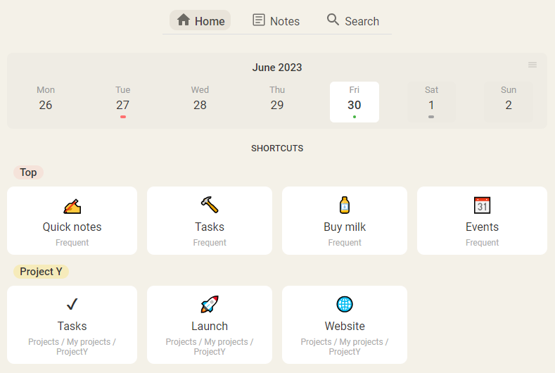Viewport: 555px width, 373px height.
Task: Switch to the Home tab
Action: click(x=200, y=21)
